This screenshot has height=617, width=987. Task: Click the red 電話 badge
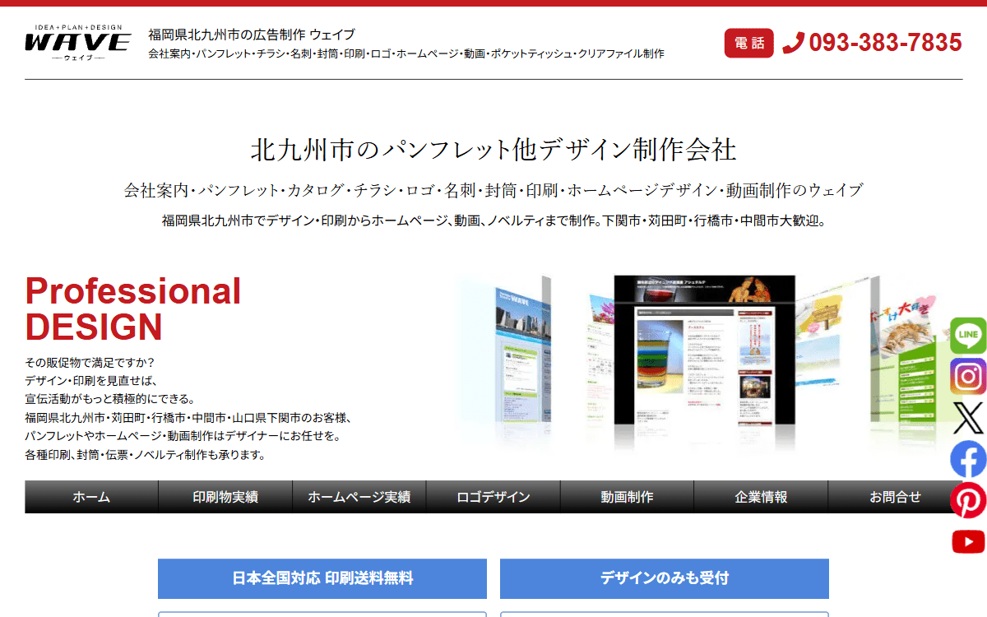point(749,43)
